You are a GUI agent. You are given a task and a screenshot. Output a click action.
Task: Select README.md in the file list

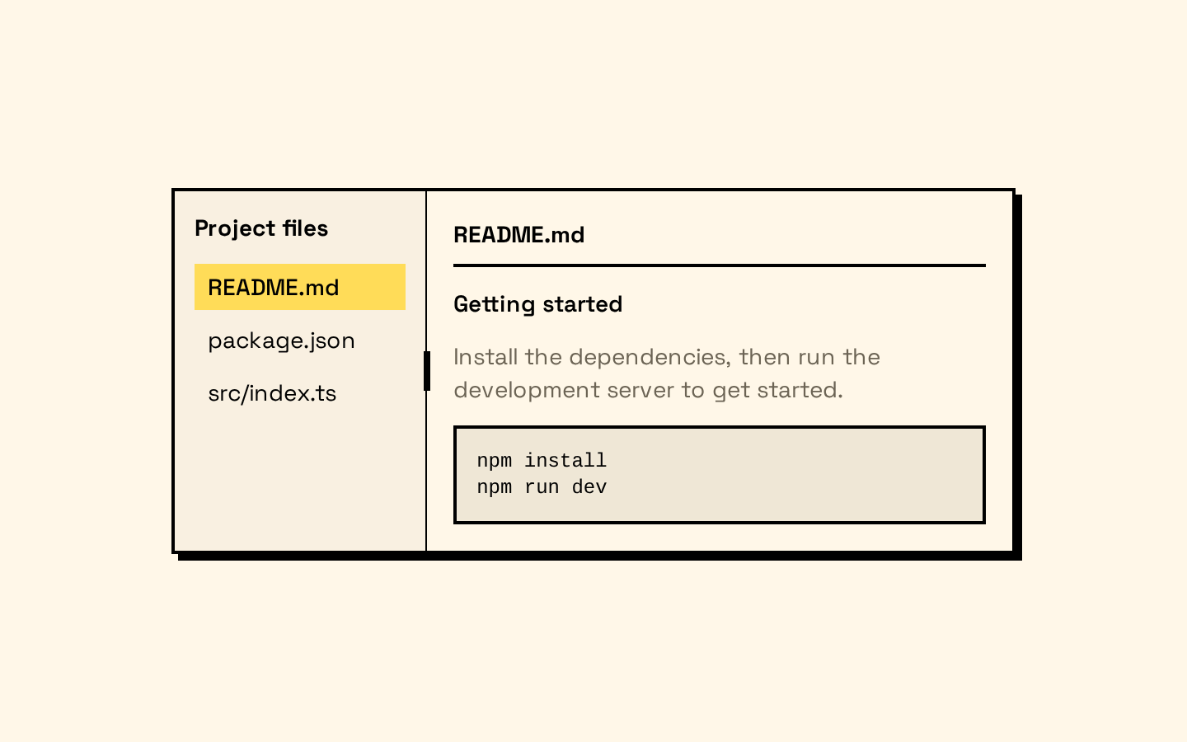[300, 287]
